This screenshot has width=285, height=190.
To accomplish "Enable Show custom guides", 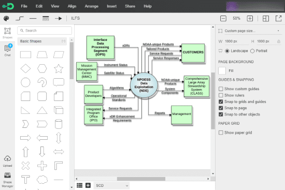I will click(x=221, y=89).
